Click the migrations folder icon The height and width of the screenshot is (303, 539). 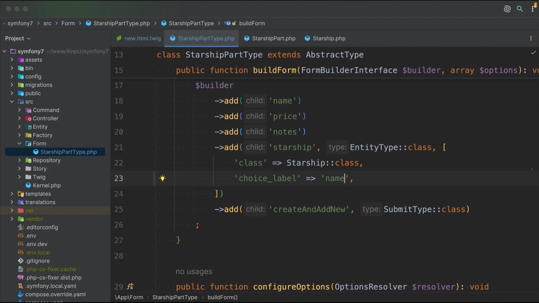pos(20,85)
